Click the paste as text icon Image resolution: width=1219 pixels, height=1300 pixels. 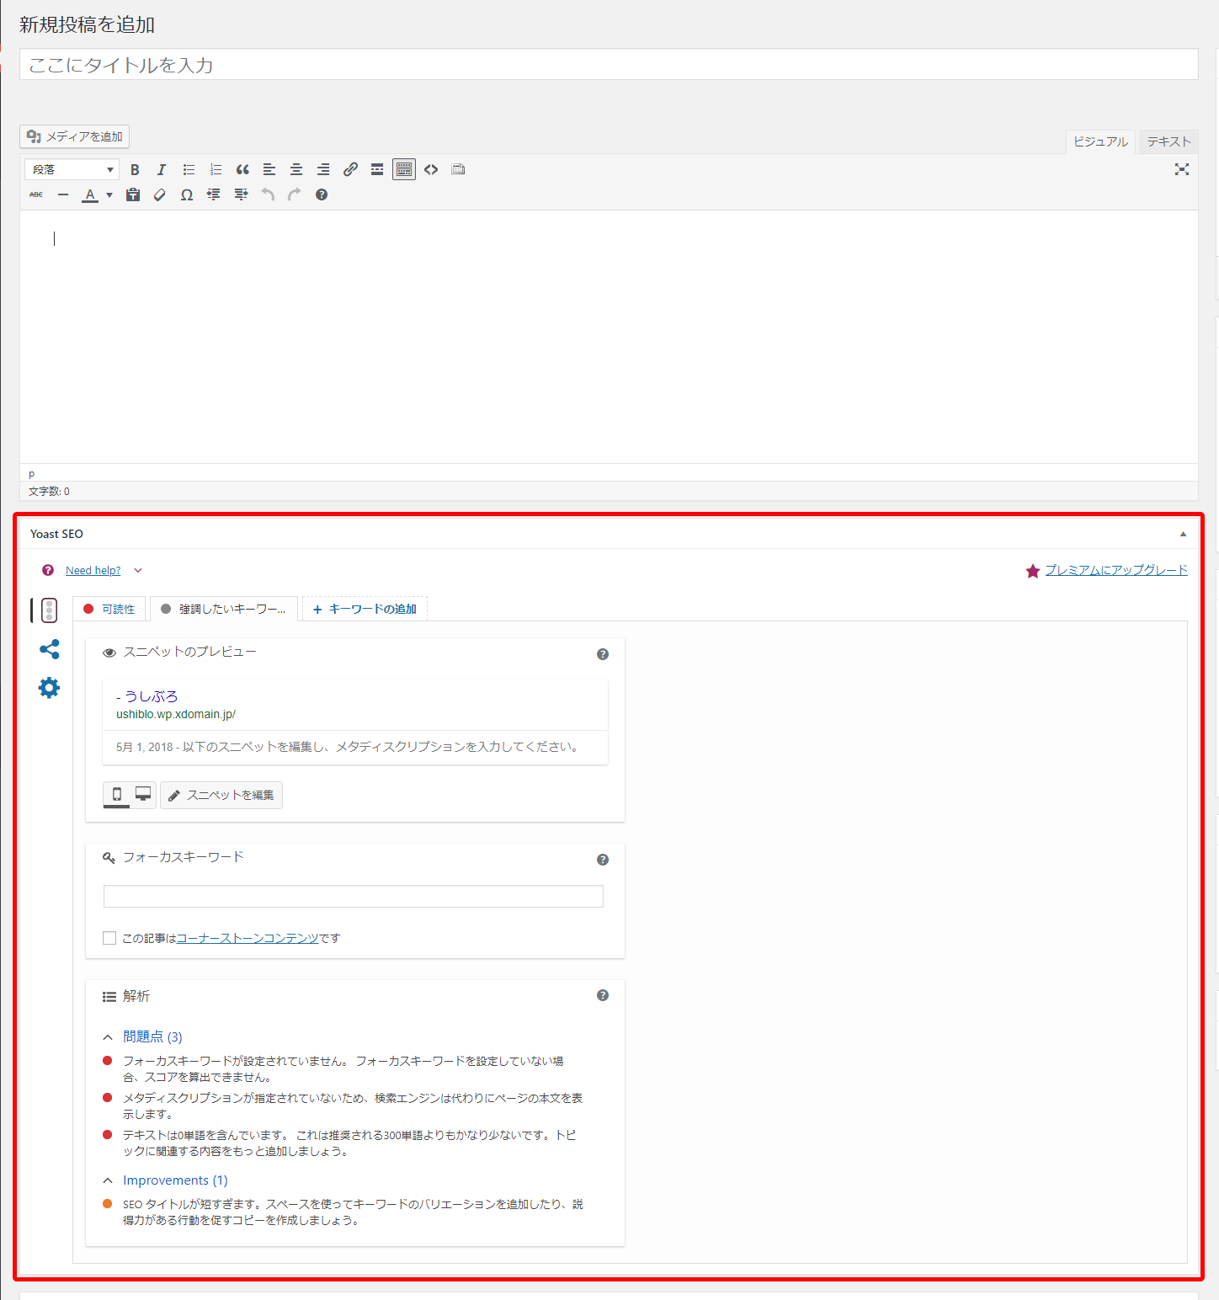tap(133, 194)
